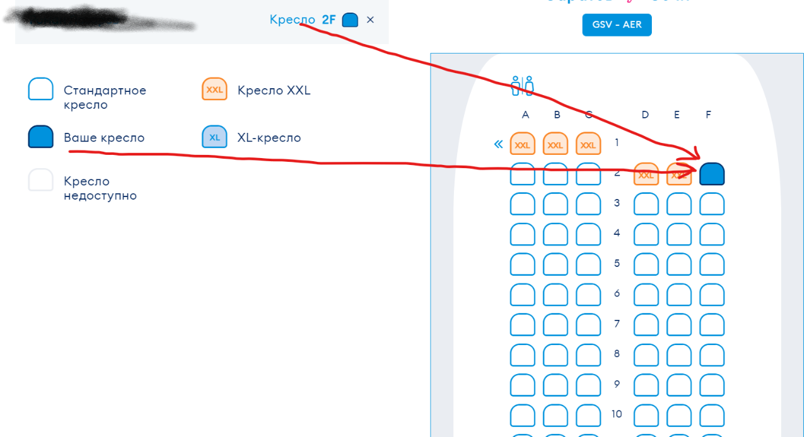This screenshot has width=807, height=437.
Task: Select standard seat 4D
Action: [646, 234]
